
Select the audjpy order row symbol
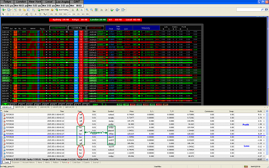click(x=111, y=124)
